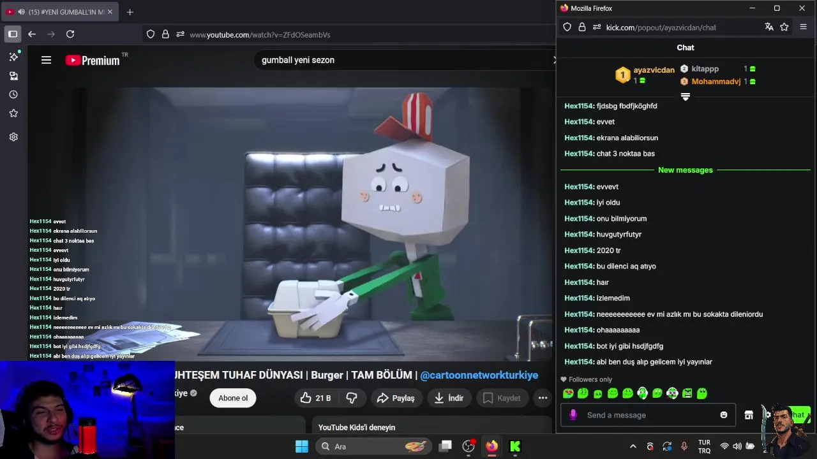The height and width of the screenshot is (459, 817).
Task: Open the video more actions ellipsis
Action: click(x=543, y=398)
